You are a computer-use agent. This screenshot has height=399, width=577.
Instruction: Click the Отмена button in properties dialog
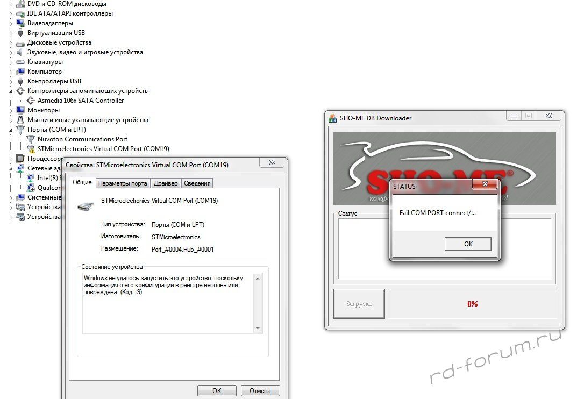click(x=260, y=391)
